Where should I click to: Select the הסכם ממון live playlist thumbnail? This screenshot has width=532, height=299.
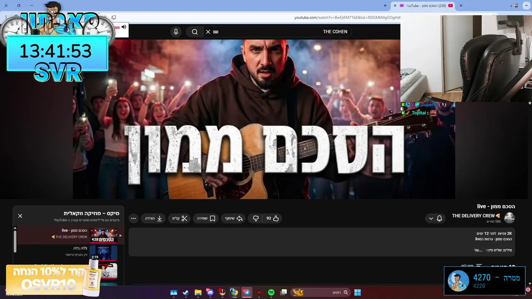point(103,235)
